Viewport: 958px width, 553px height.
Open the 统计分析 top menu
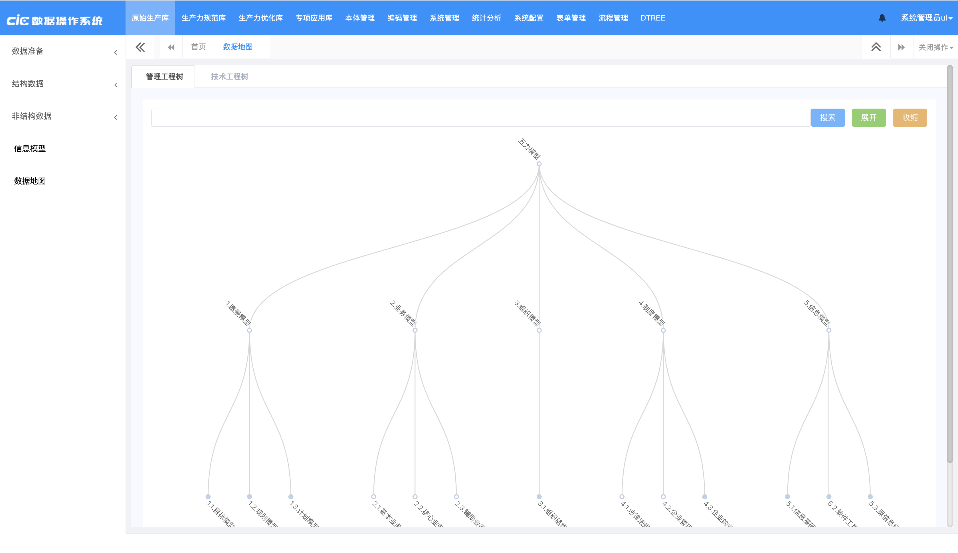pos(486,18)
